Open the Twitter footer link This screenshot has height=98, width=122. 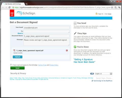(x=16, y=78)
